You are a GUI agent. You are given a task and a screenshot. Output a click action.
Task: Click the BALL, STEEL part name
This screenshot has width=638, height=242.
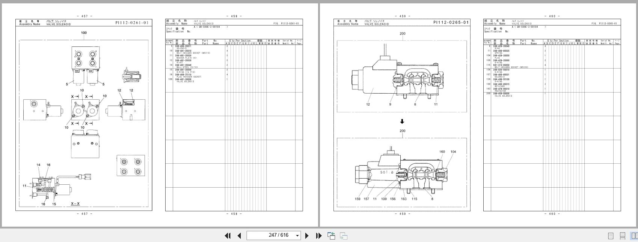click(187, 67)
